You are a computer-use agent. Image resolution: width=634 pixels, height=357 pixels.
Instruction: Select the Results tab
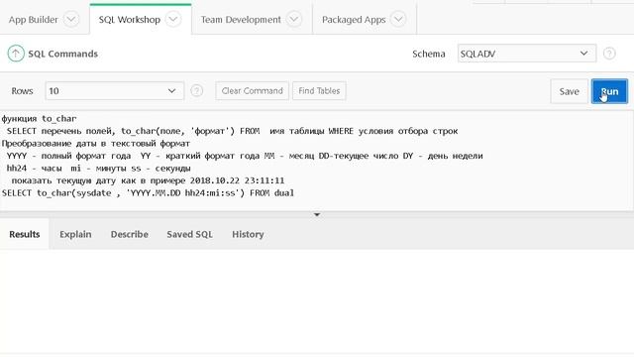point(24,234)
